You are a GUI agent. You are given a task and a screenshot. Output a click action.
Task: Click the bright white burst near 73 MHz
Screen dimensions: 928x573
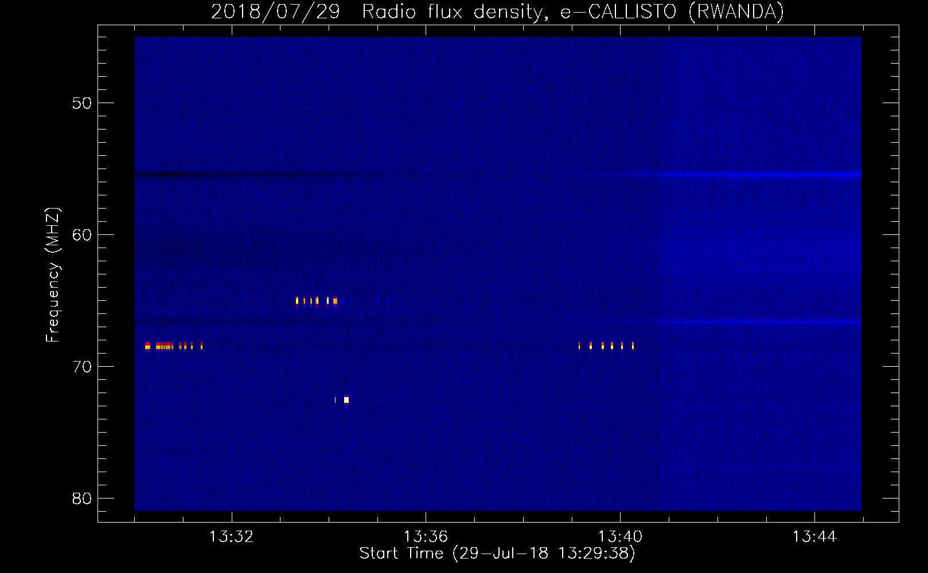tap(346, 400)
